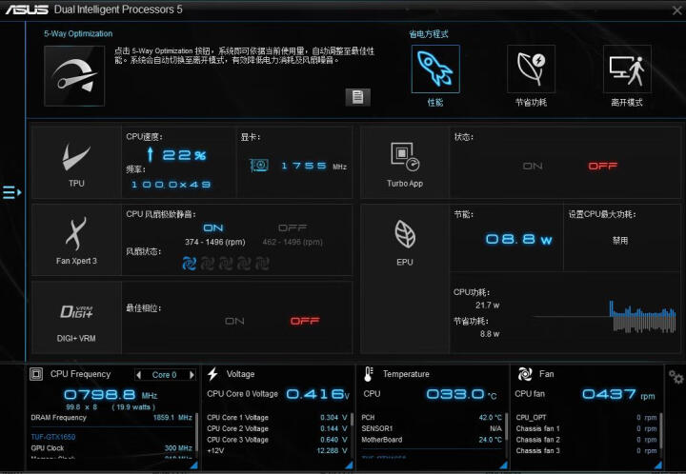Viewport: 686px width, 474px height.
Task: Click the 5-Way Optimization heading
Action: [78, 33]
